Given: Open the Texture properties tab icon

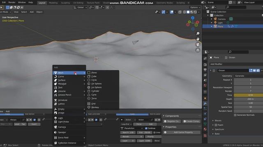Looking at the screenshot, I should pos(205,136).
